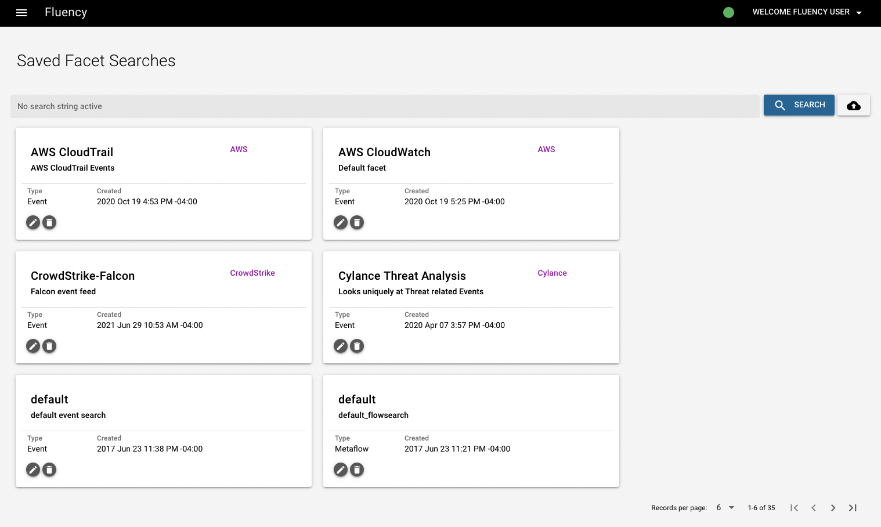Click the green status indicator dot
The image size is (881, 527).
728,12
